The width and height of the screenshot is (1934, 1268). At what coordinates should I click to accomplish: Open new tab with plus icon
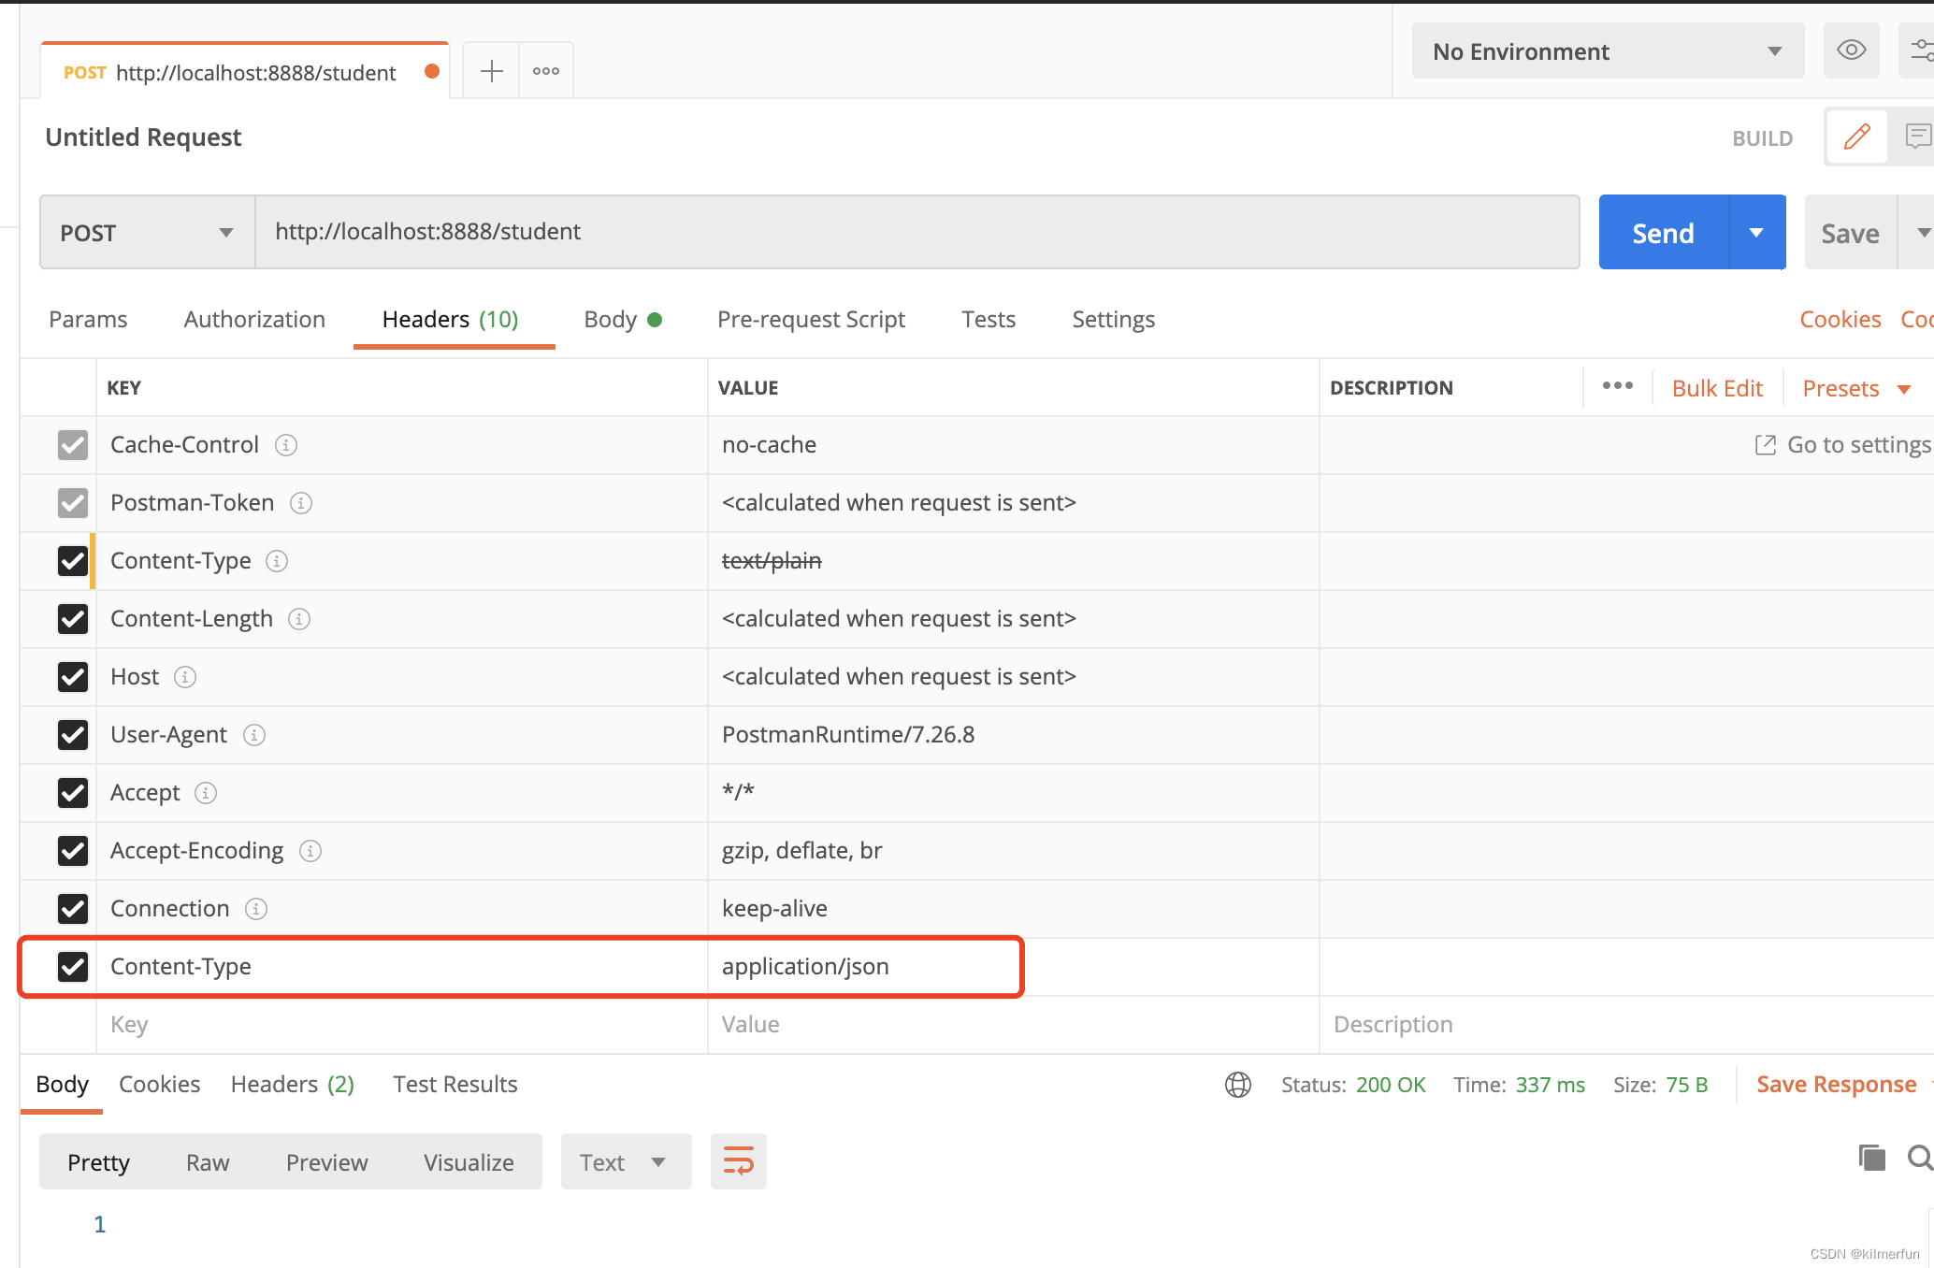point(491,71)
